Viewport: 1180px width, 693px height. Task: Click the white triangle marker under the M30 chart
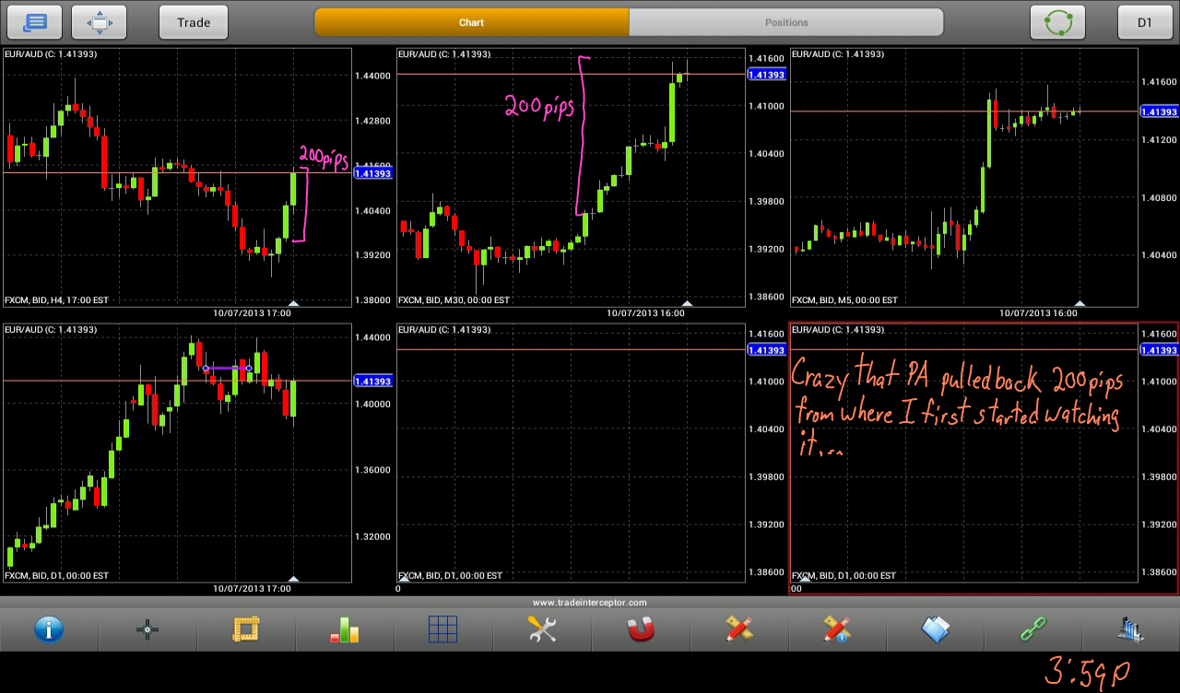pyautogui.click(x=687, y=303)
